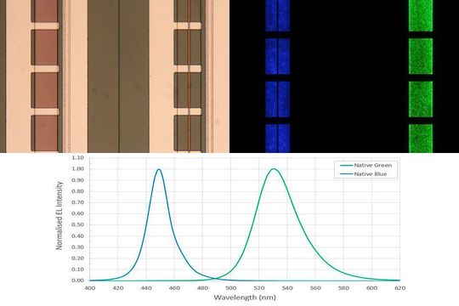Click the 0.10 intensity axis label
459x306 pixels.
coord(77,269)
